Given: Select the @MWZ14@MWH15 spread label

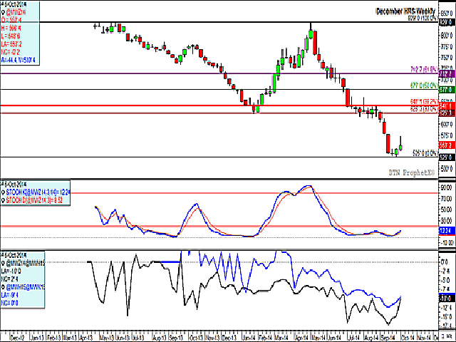Looking at the screenshot, I should [x=26, y=263].
